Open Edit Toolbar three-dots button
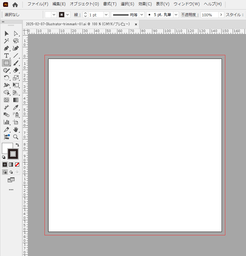 11,190
